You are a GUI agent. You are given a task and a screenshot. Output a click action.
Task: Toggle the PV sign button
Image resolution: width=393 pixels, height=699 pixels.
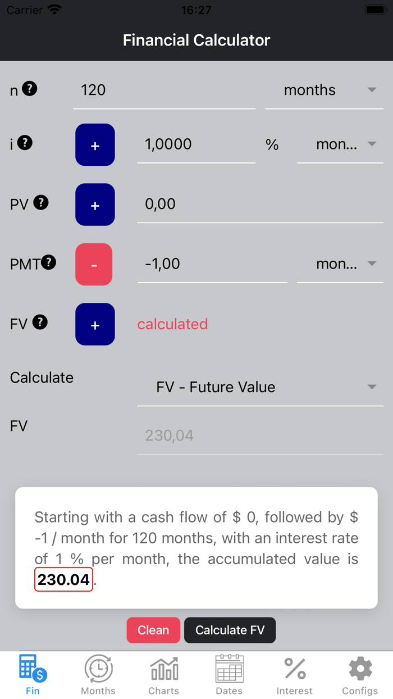tap(95, 205)
